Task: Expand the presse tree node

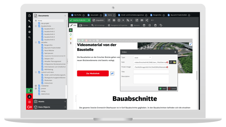Action: click(36, 88)
